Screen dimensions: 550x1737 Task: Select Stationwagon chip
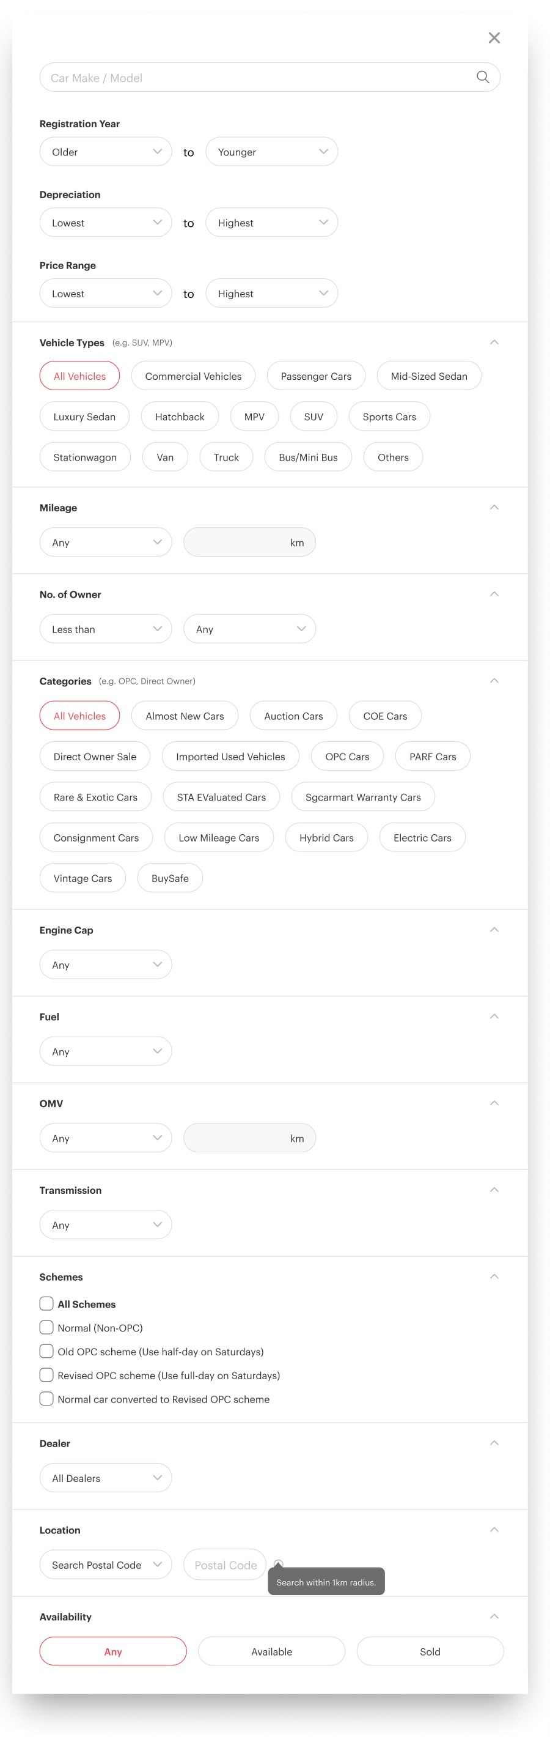[85, 456]
